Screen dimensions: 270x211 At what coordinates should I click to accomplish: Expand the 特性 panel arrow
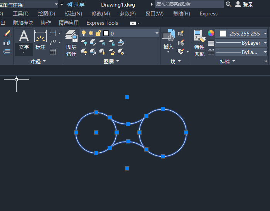coord(234,61)
